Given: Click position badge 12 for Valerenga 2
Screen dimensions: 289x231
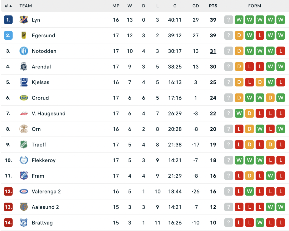Looking at the screenshot, I should click(x=8, y=191).
